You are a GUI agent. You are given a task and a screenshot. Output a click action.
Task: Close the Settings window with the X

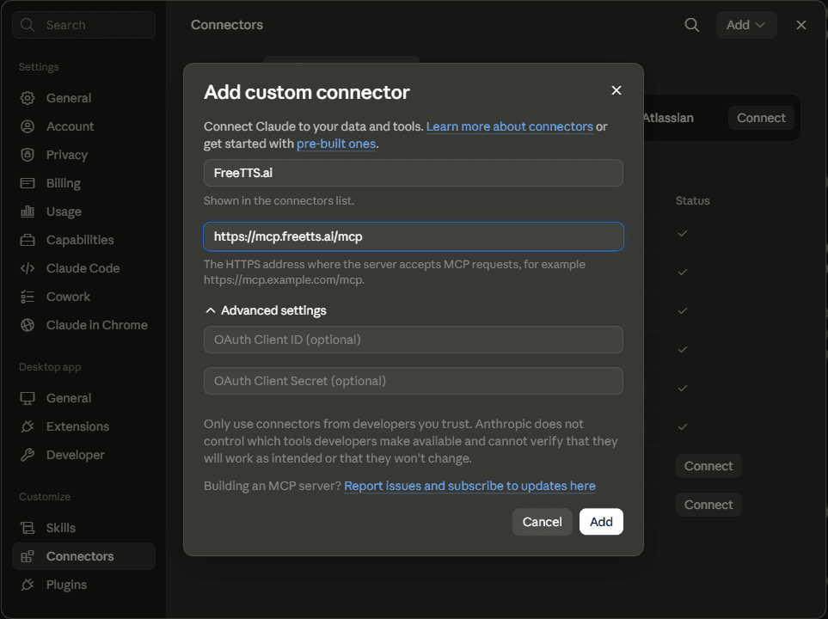(801, 25)
